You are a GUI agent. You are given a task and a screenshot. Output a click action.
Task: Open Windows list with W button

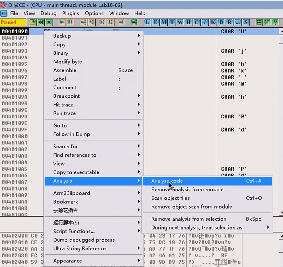(180, 22)
